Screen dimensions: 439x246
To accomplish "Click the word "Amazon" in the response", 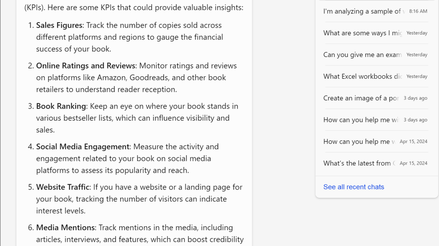I will coord(111,78).
